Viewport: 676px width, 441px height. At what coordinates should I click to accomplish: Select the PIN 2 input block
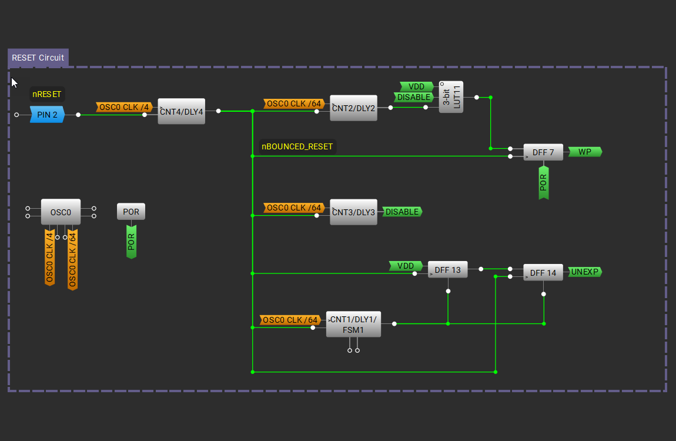pos(47,115)
